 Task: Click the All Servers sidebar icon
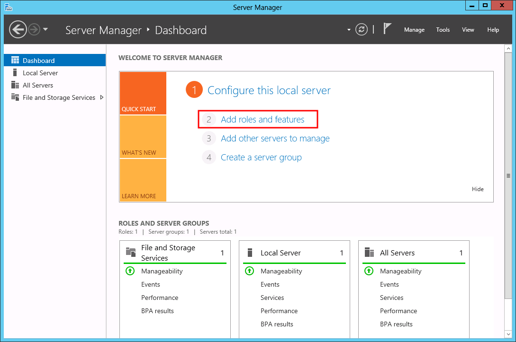point(15,85)
